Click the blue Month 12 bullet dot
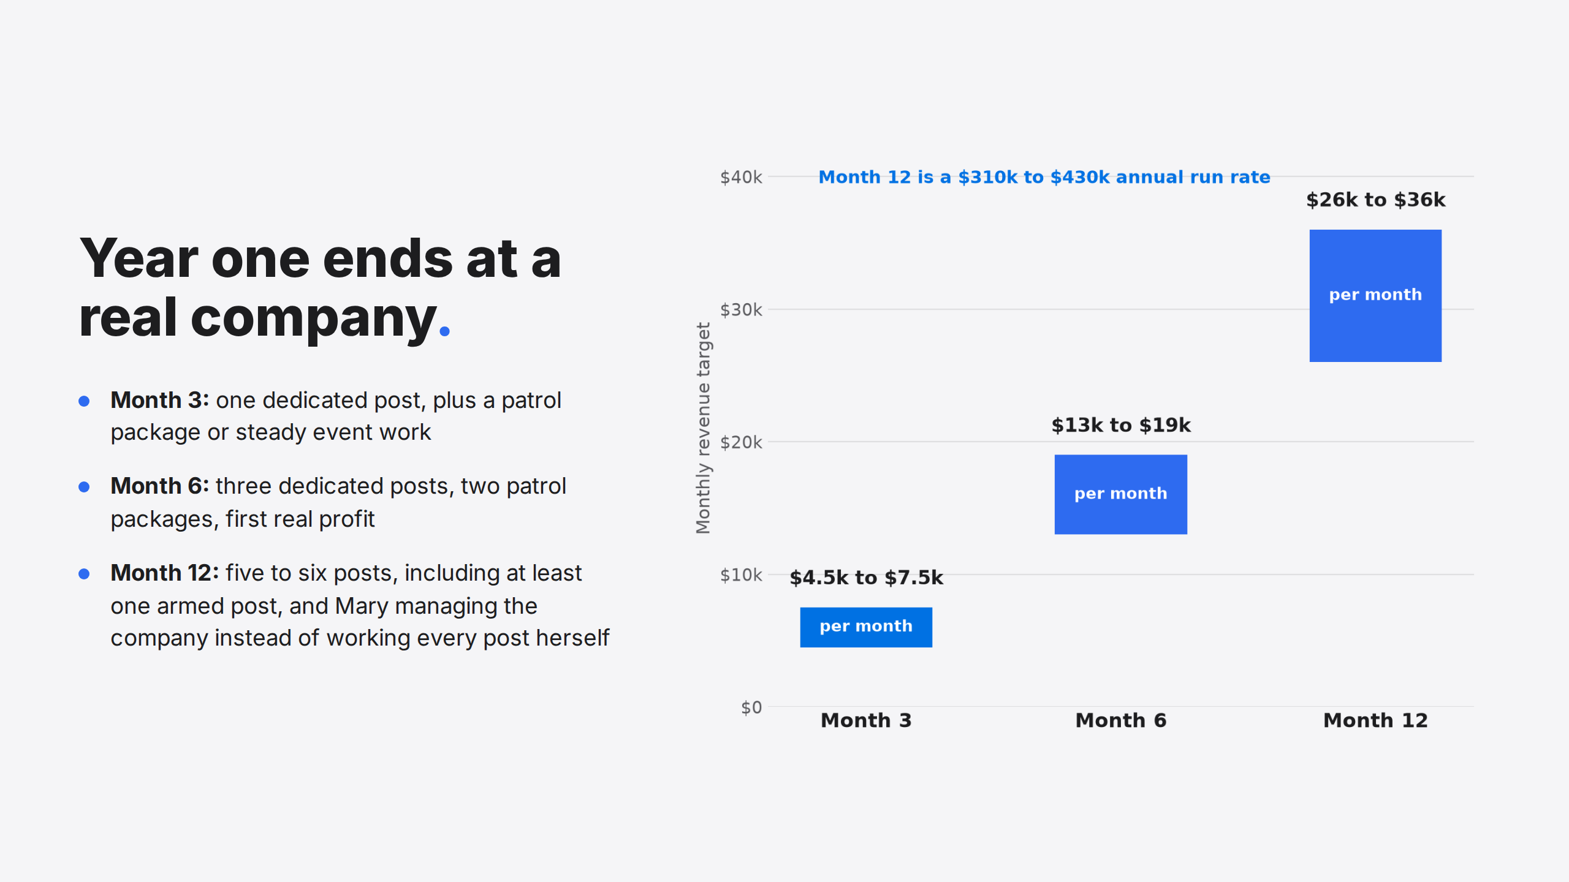Screen dimensions: 1569x882 click(x=84, y=574)
